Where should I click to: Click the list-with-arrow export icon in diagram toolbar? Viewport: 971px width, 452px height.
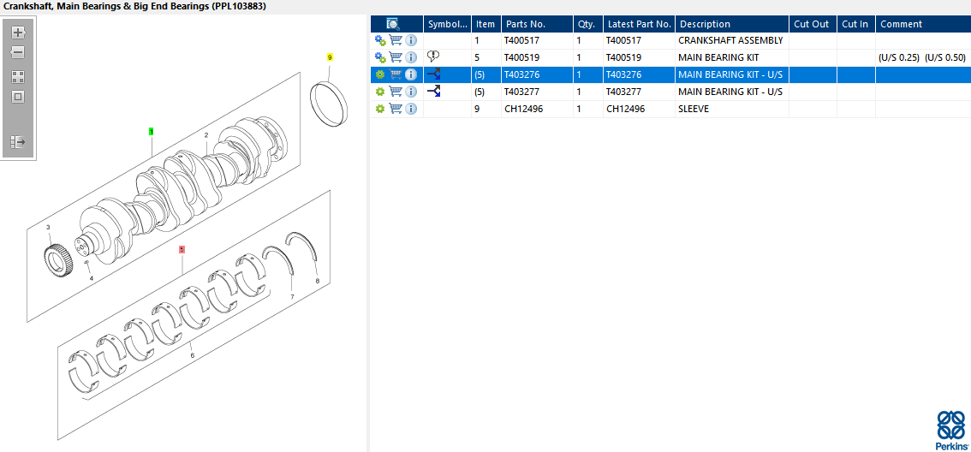pos(18,142)
